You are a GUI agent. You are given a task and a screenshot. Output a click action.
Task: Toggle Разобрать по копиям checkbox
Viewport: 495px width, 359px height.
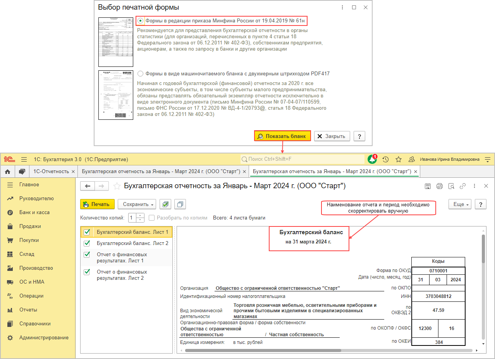pyautogui.click(x=151, y=218)
